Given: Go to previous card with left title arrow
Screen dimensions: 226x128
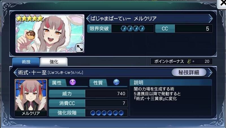Looking at the screenshot, I should click(88, 19).
